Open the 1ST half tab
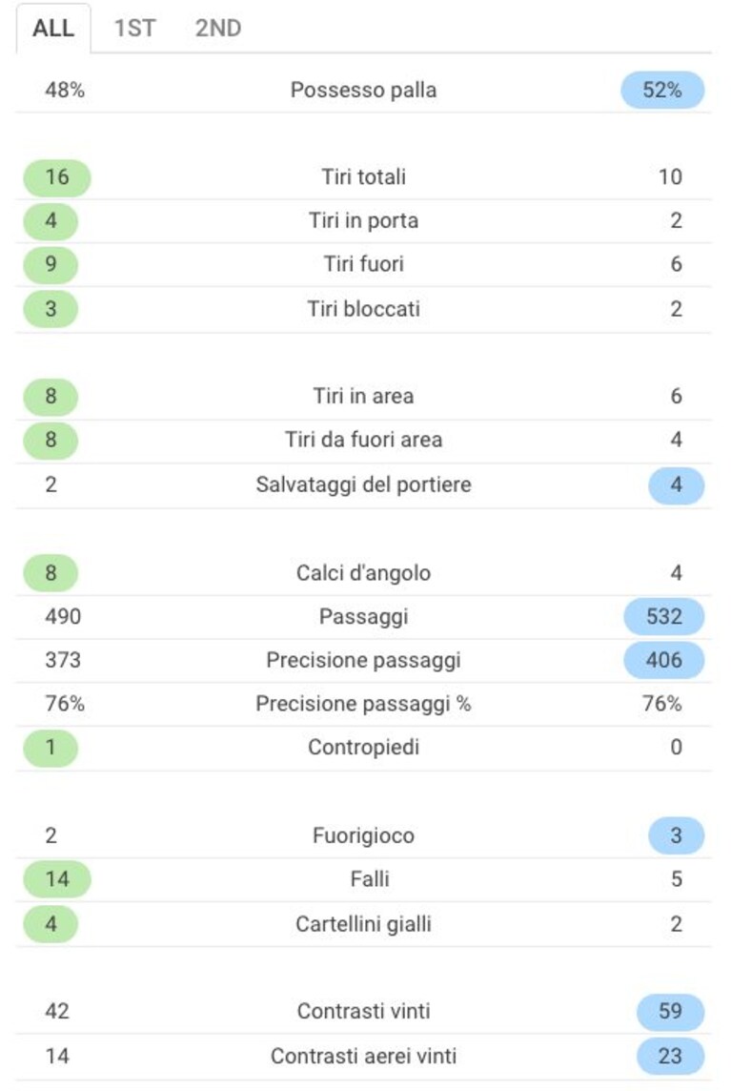This screenshot has height=1091, width=731. tap(135, 29)
